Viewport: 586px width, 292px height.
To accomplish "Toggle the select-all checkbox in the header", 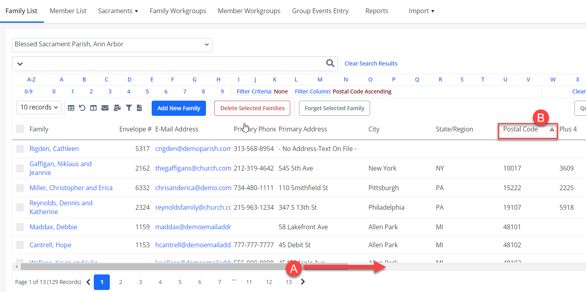I will click(x=20, y=129).
